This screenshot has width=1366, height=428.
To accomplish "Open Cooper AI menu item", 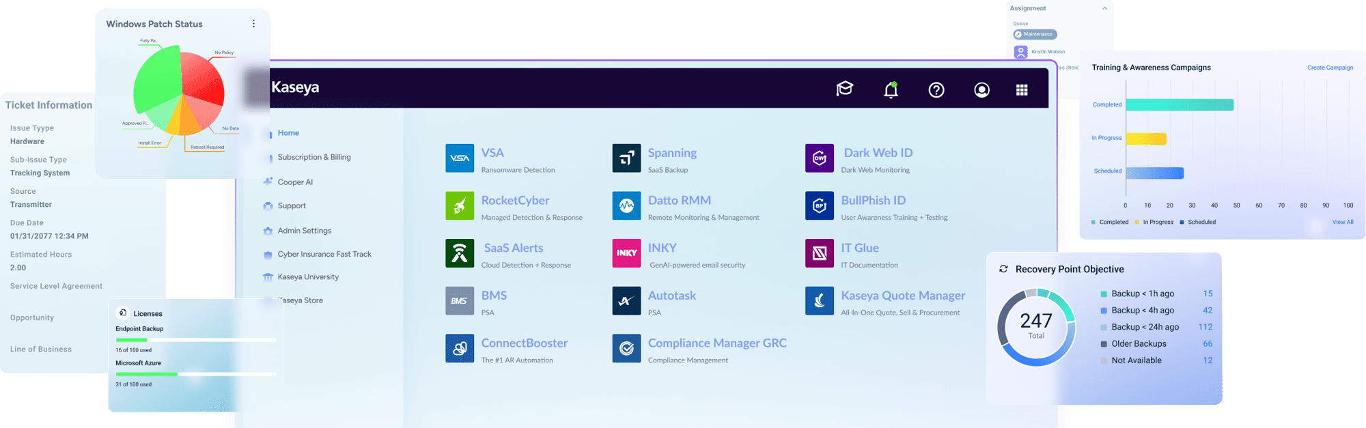I will (x=295, y=182).
